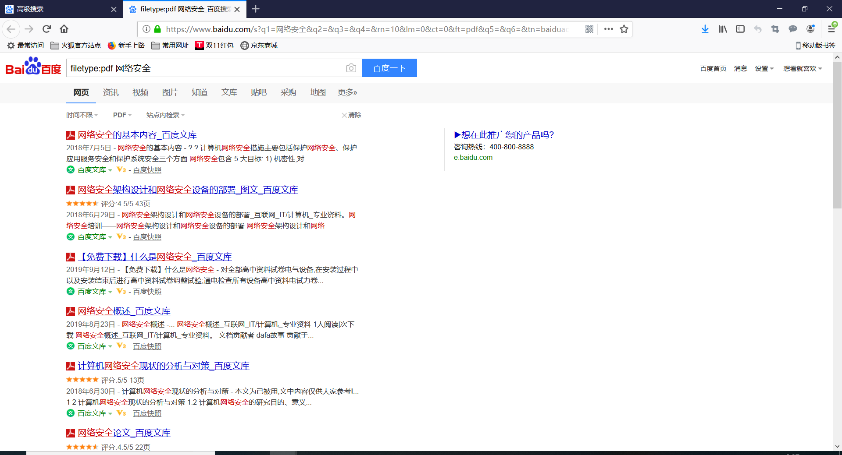Open the 消息 messages link
The image size is (842, 455).
click(741, 69)
